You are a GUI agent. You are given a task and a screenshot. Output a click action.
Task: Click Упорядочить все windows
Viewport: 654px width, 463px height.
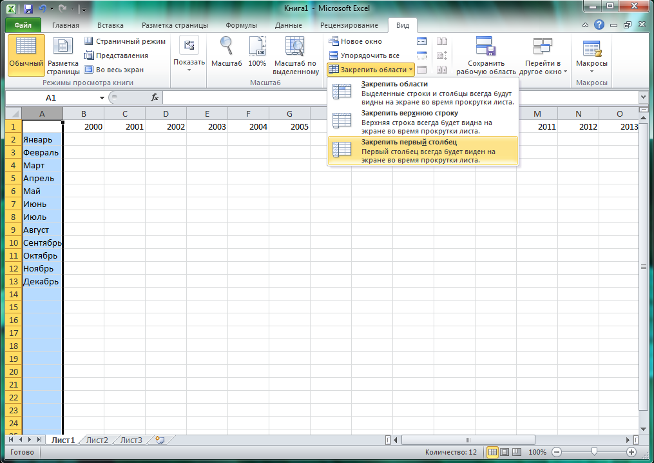(364, 55)
